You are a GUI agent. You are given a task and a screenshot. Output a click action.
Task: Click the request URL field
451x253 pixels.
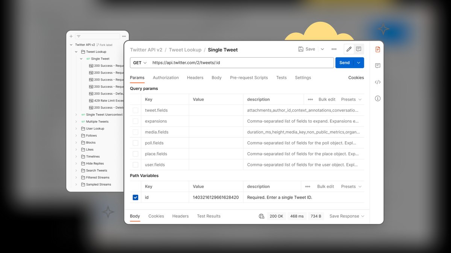pyautogui.click(x=242, y=63)
